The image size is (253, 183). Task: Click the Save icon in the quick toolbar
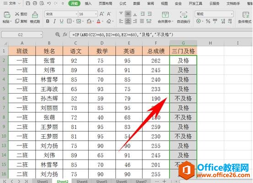coord(28,3)
